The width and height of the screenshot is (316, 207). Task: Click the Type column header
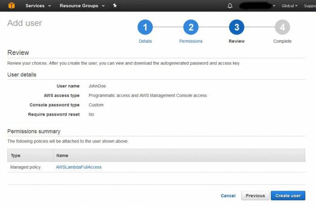coord(16,155)
